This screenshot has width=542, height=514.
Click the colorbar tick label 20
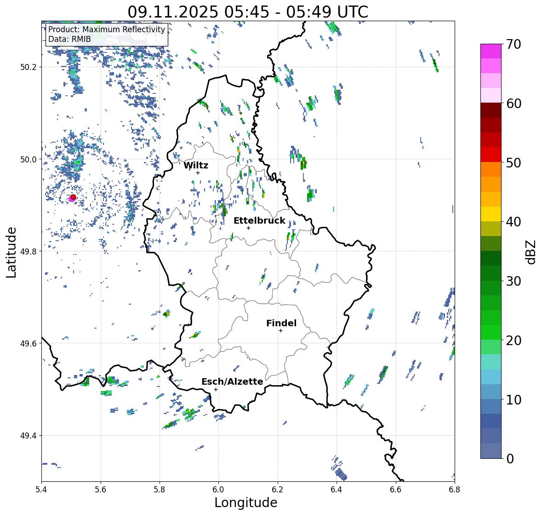pyautogui.click(x=513, y=340)
